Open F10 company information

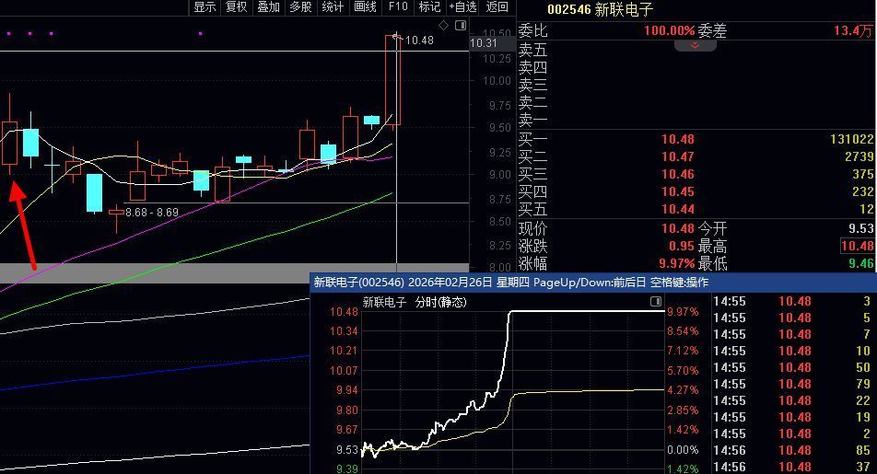[x=398, y=6]
